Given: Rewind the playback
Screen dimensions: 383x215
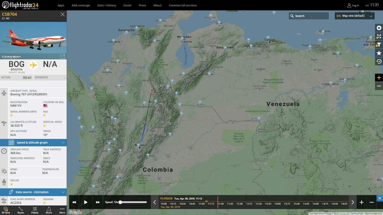Looking at the screenshot, I should point(74,202).
